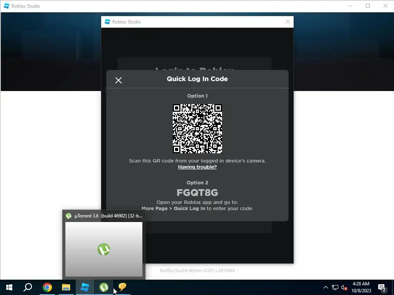The width and height of the screenshot is (394, 295).
Task: Click the QR code image
Action: 197,128
